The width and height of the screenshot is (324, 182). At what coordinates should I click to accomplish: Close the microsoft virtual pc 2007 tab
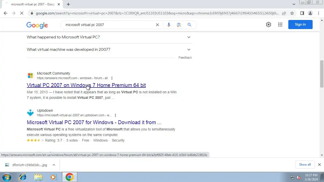[x=59, y=4]
